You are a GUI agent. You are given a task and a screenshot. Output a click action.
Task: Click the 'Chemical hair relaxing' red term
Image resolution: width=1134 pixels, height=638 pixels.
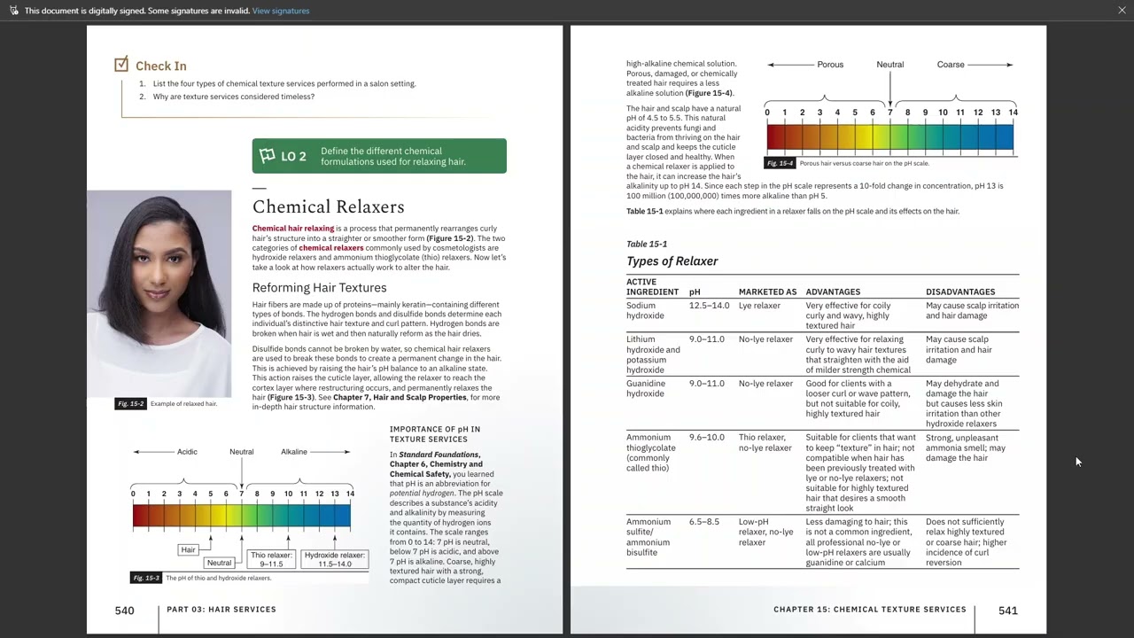point(293,229)
